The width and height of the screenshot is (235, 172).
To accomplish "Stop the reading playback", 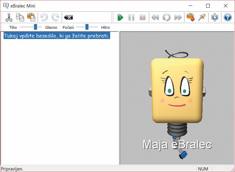I will [x=142, y=17].
